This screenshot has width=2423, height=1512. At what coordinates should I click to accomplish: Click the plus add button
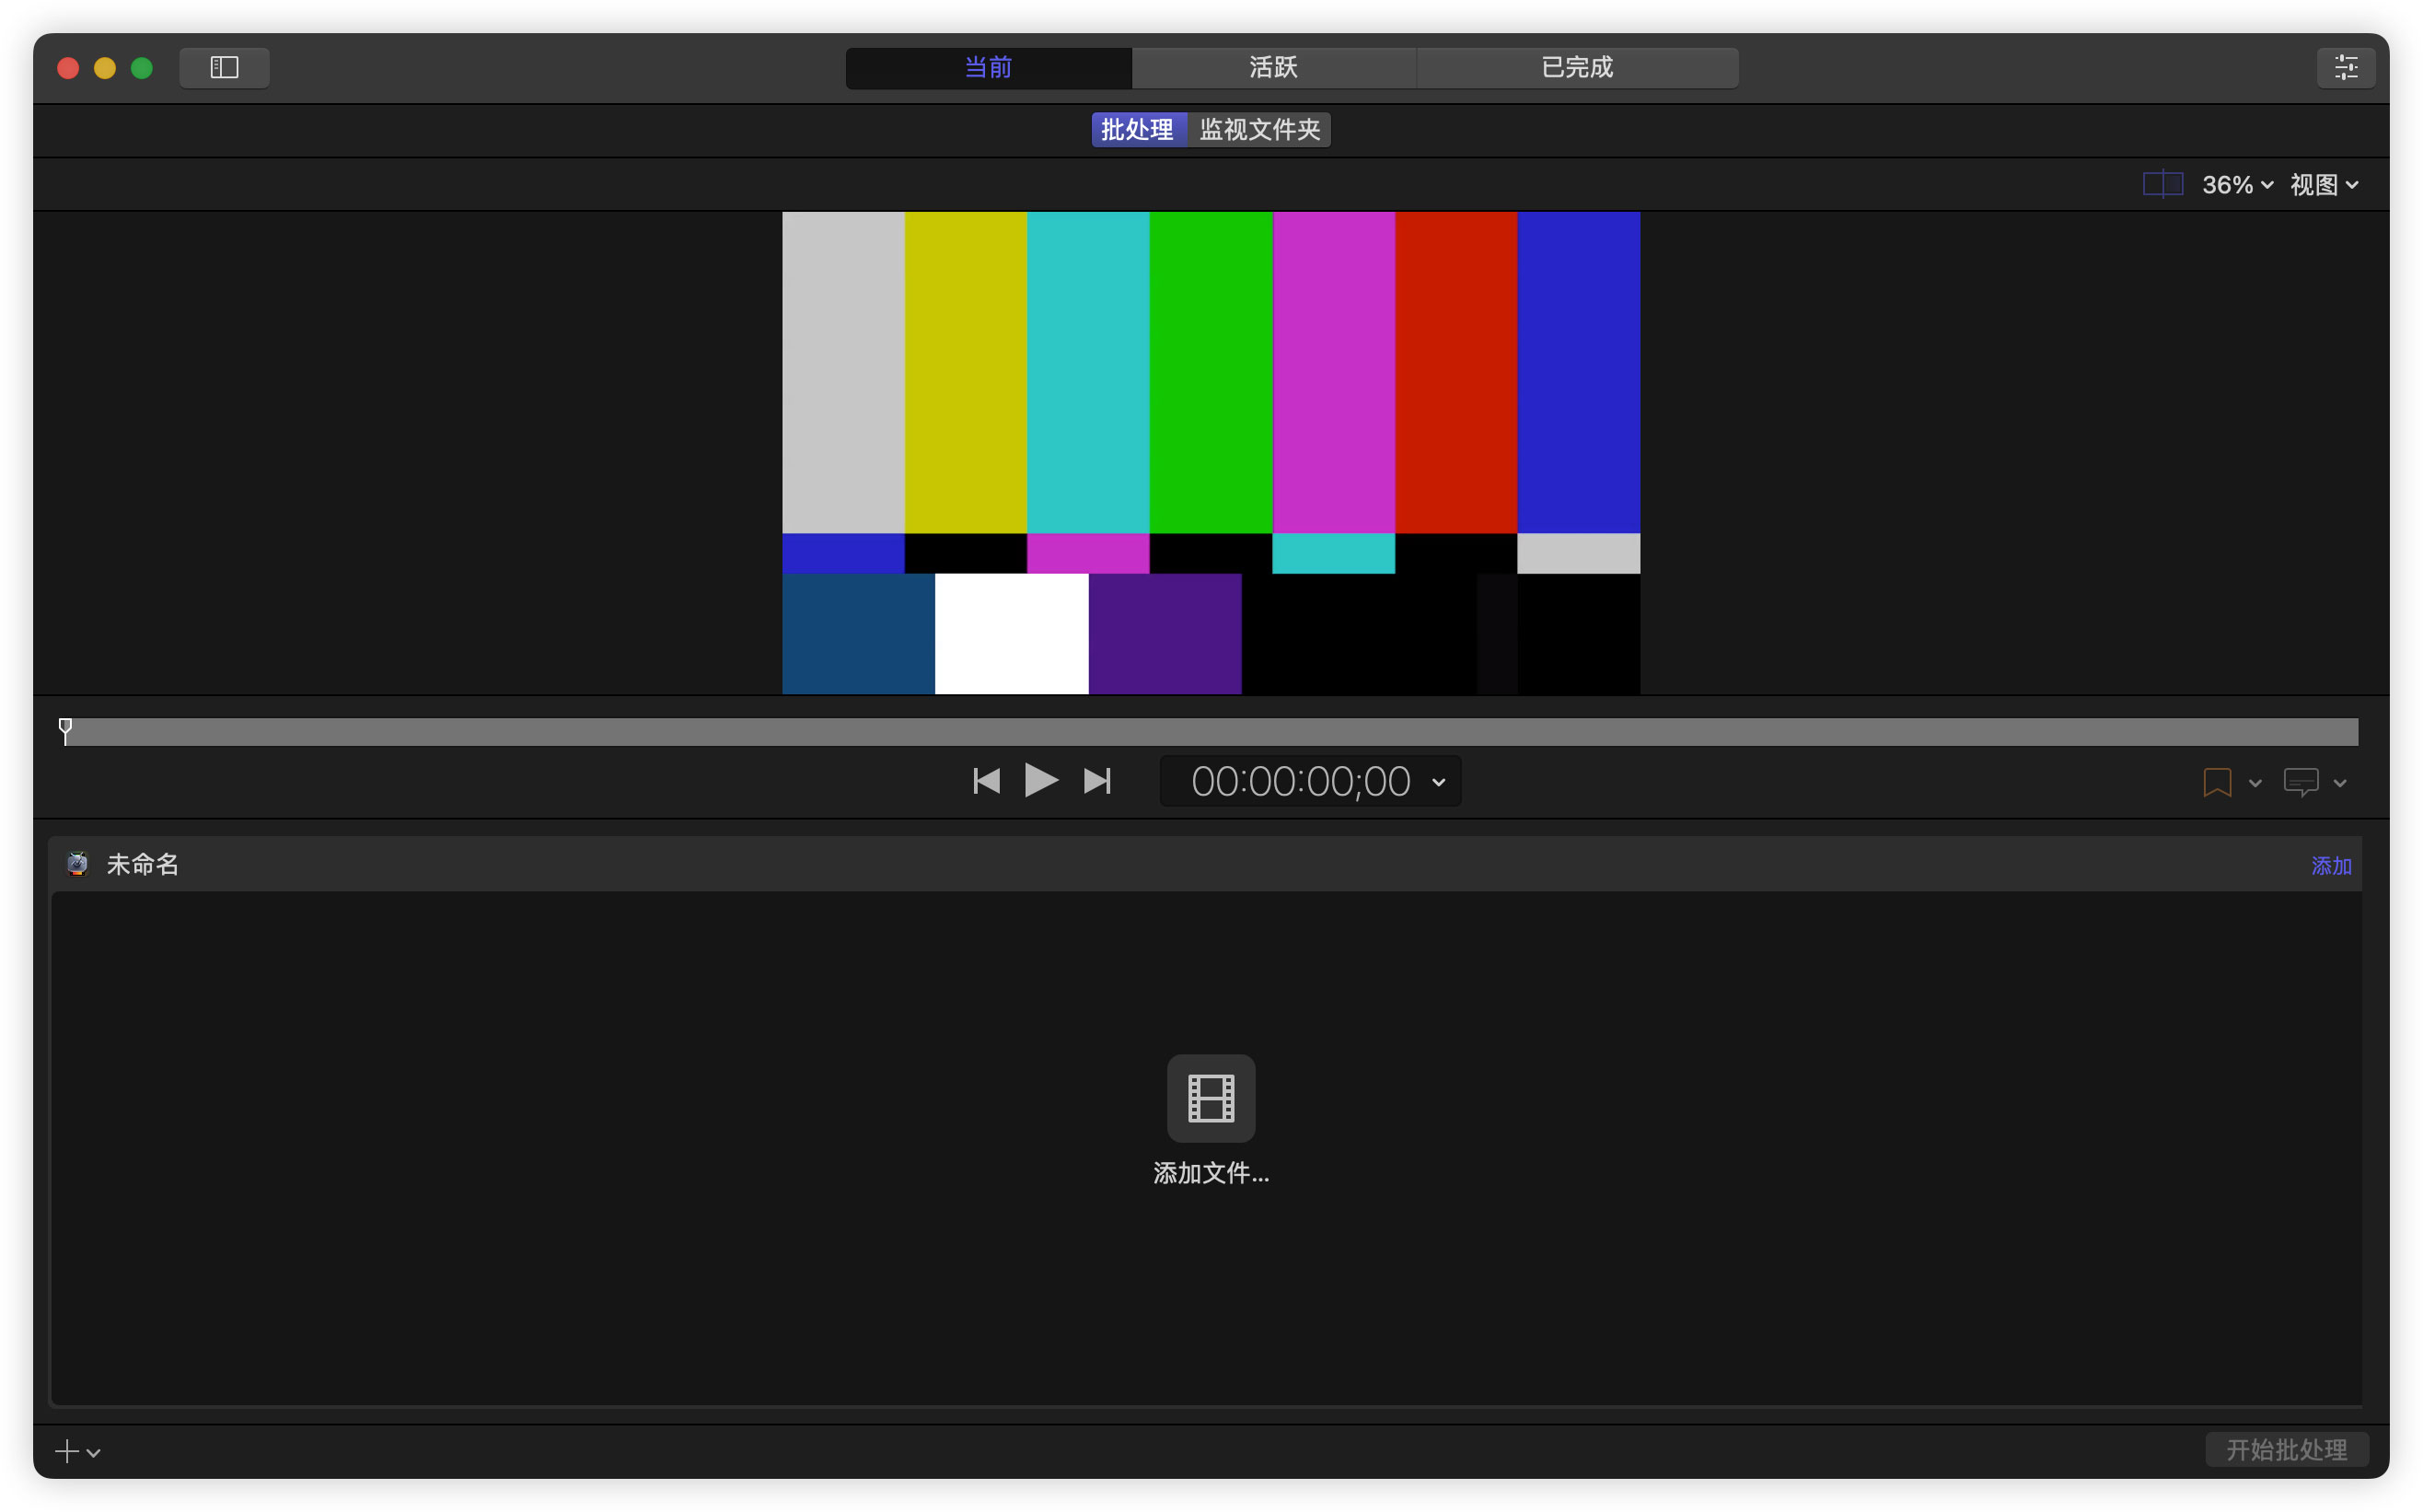(66, 1450)
